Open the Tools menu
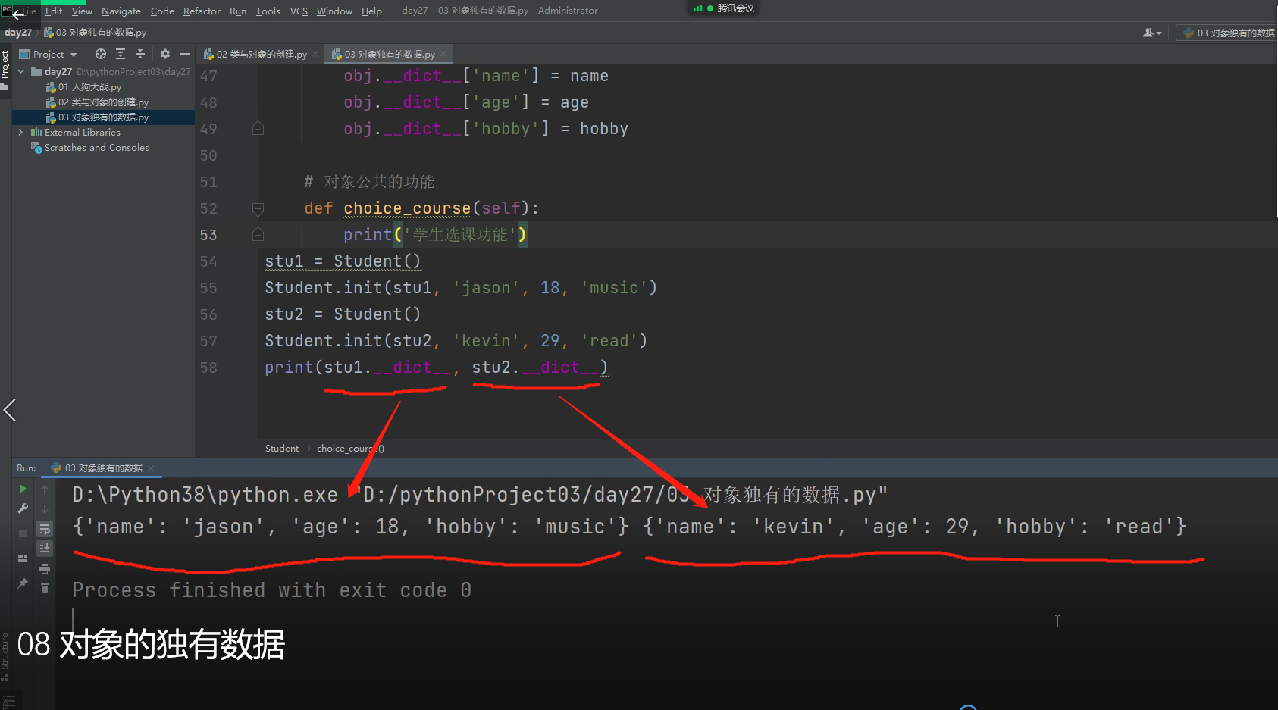The height and width of the screenshot is (710, 1278). click(268, 11)
